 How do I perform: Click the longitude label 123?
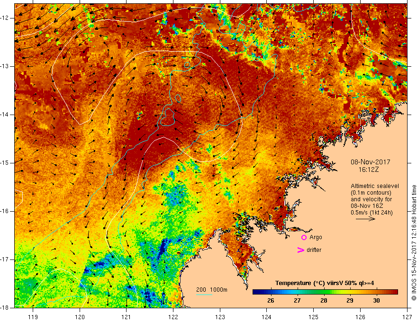point(220,317)
